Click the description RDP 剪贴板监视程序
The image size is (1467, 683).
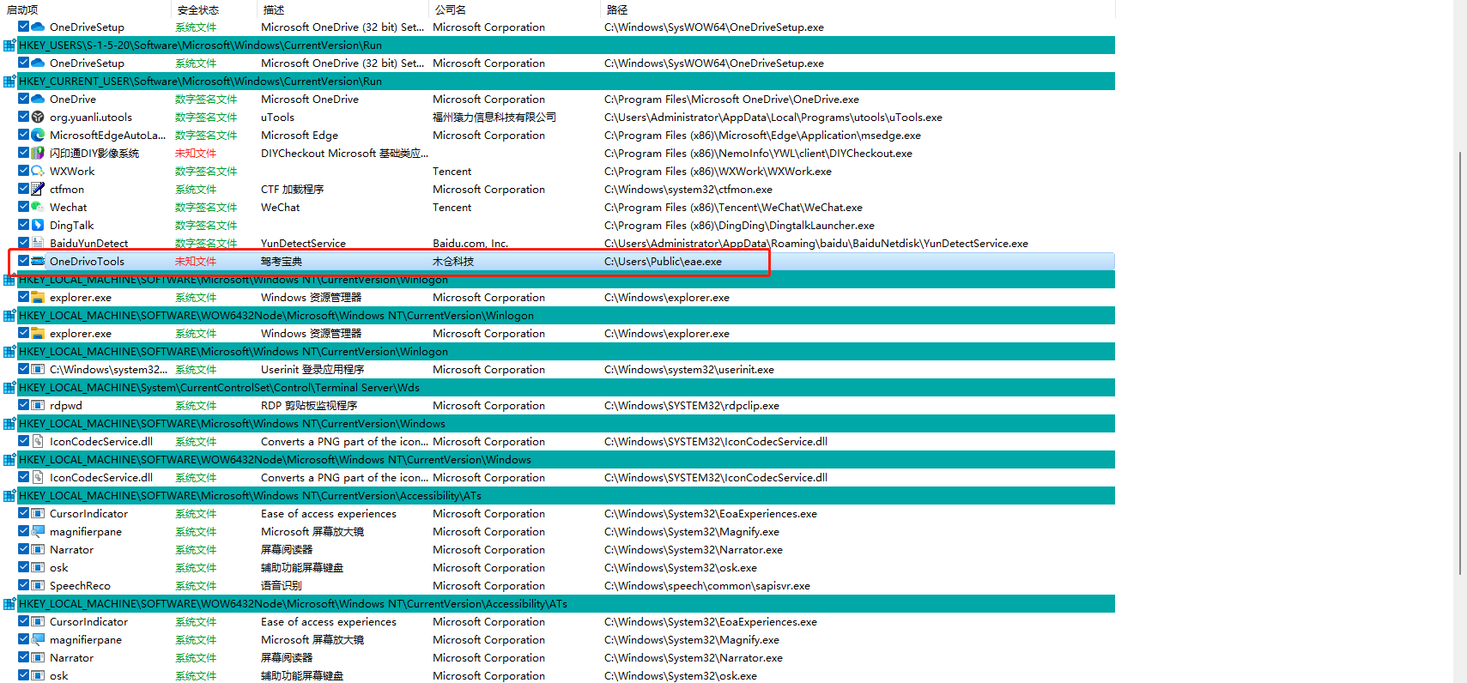(x=309, y=406)
